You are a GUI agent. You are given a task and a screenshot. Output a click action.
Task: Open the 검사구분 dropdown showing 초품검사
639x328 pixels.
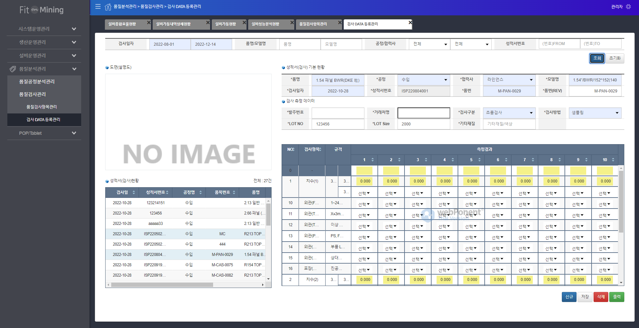[509, 113]
